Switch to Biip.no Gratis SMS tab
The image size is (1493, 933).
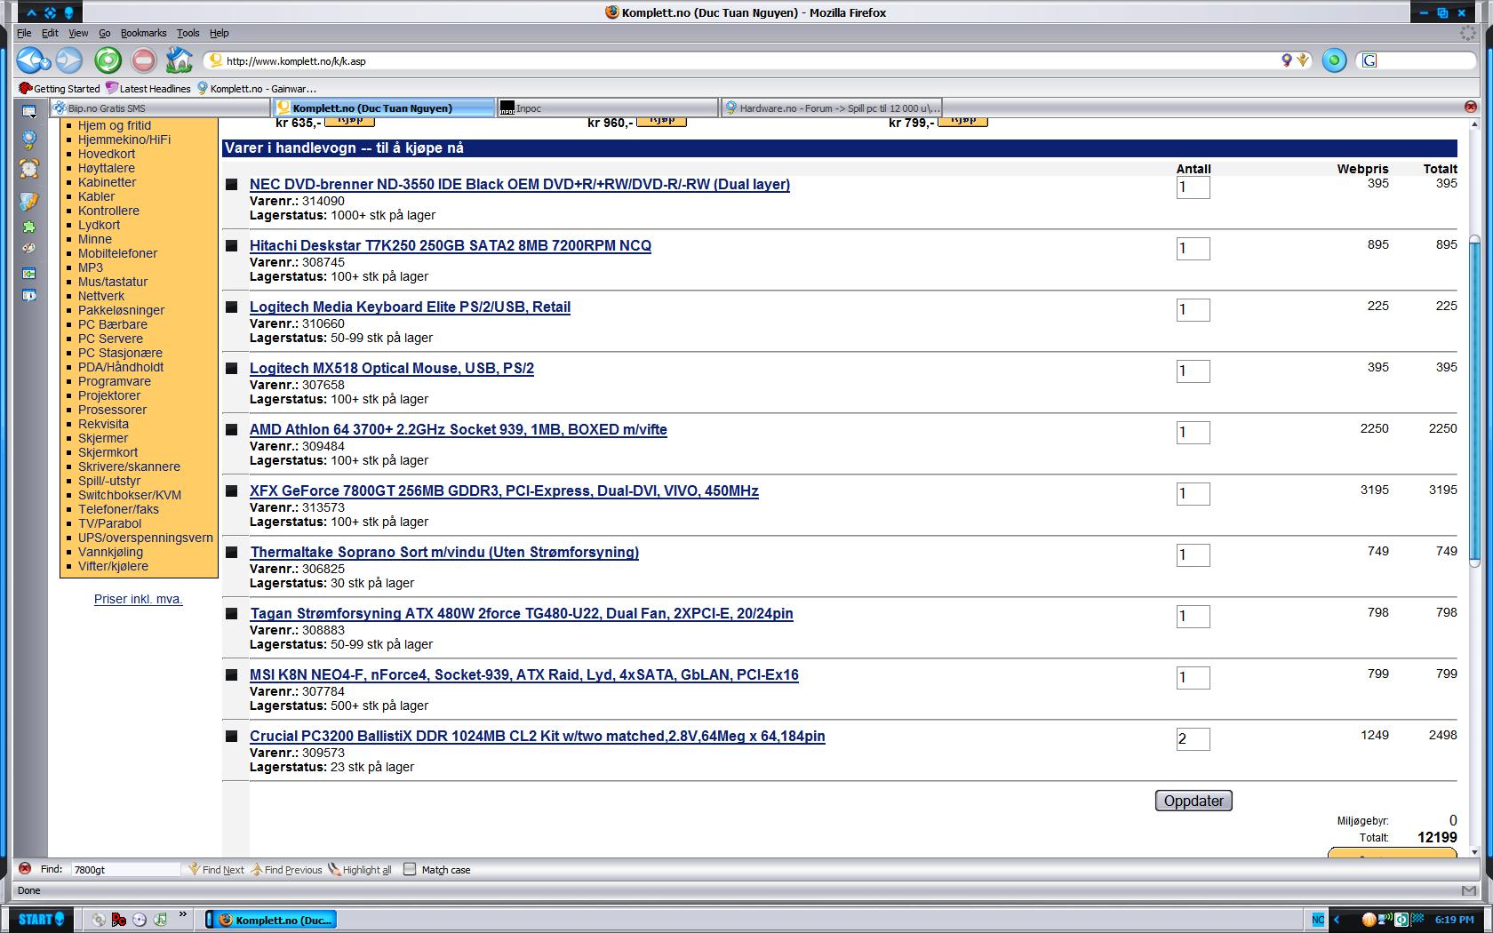160,108
